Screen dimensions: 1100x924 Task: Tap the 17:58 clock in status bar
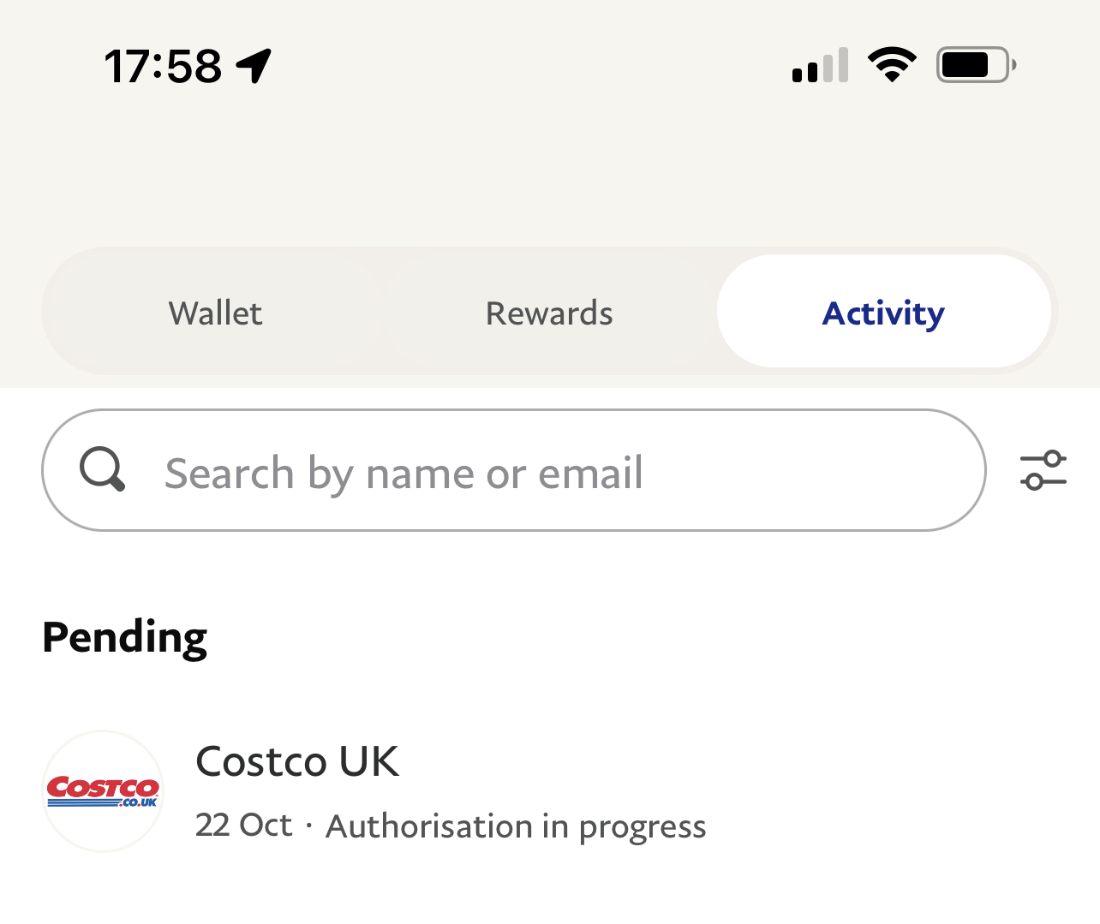click(163, 66)
